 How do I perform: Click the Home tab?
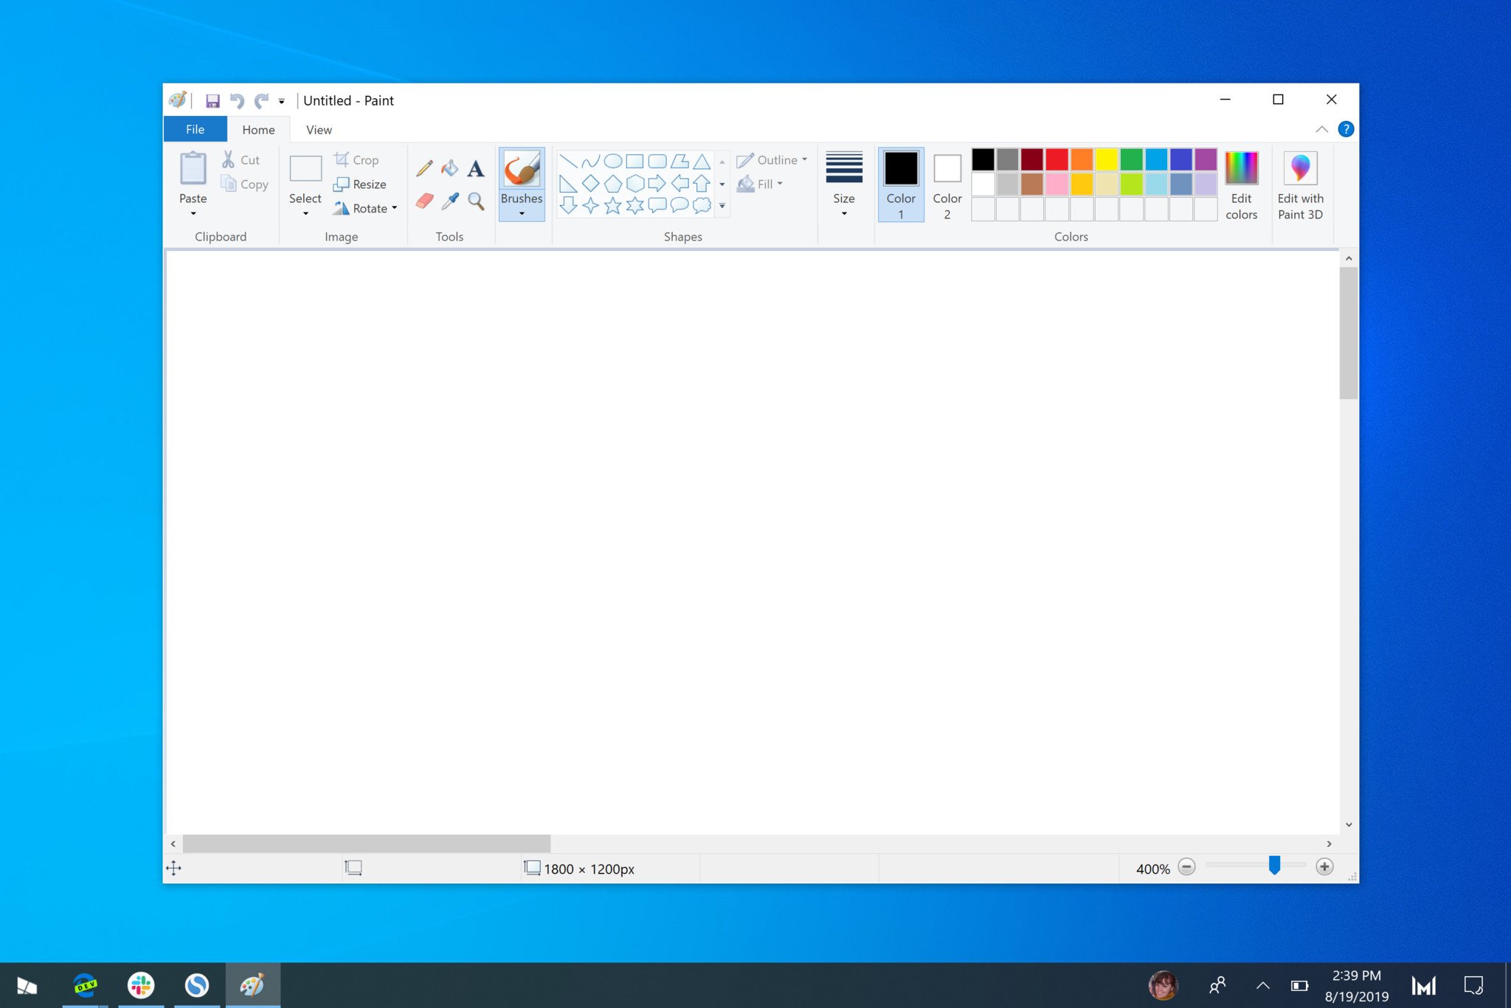coord(258,128)
